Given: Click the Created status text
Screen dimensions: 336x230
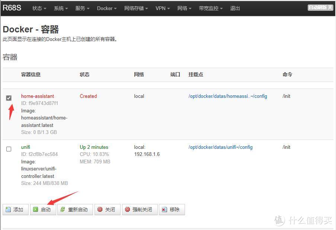Looking at the screenshot, I should 88,96.
